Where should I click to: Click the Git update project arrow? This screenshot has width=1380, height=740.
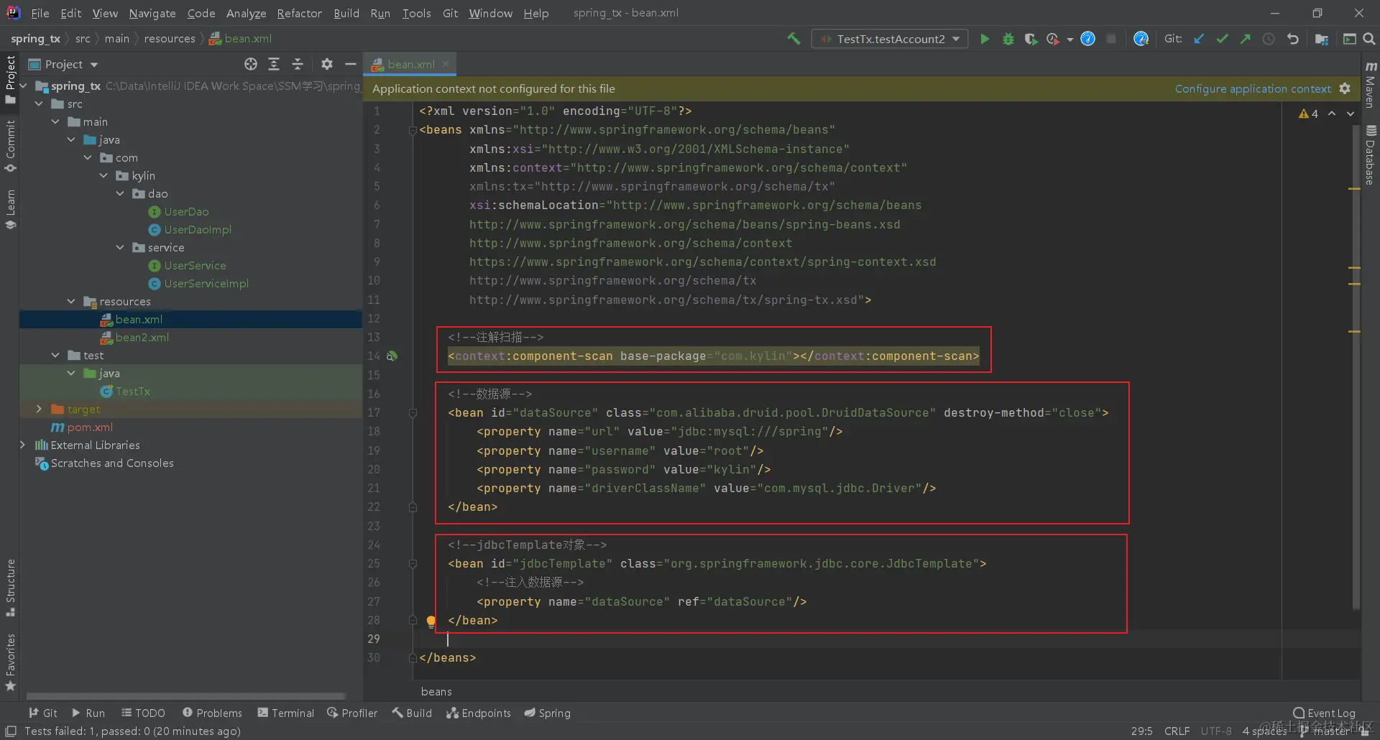tap(1199, 39)
